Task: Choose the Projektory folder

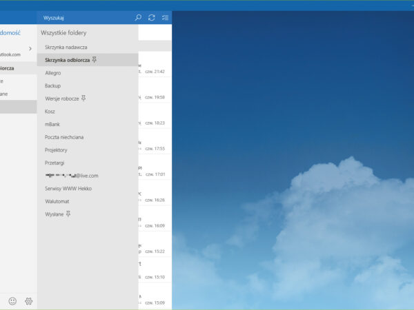Action: pyautogui.click(x=56, y=149)
